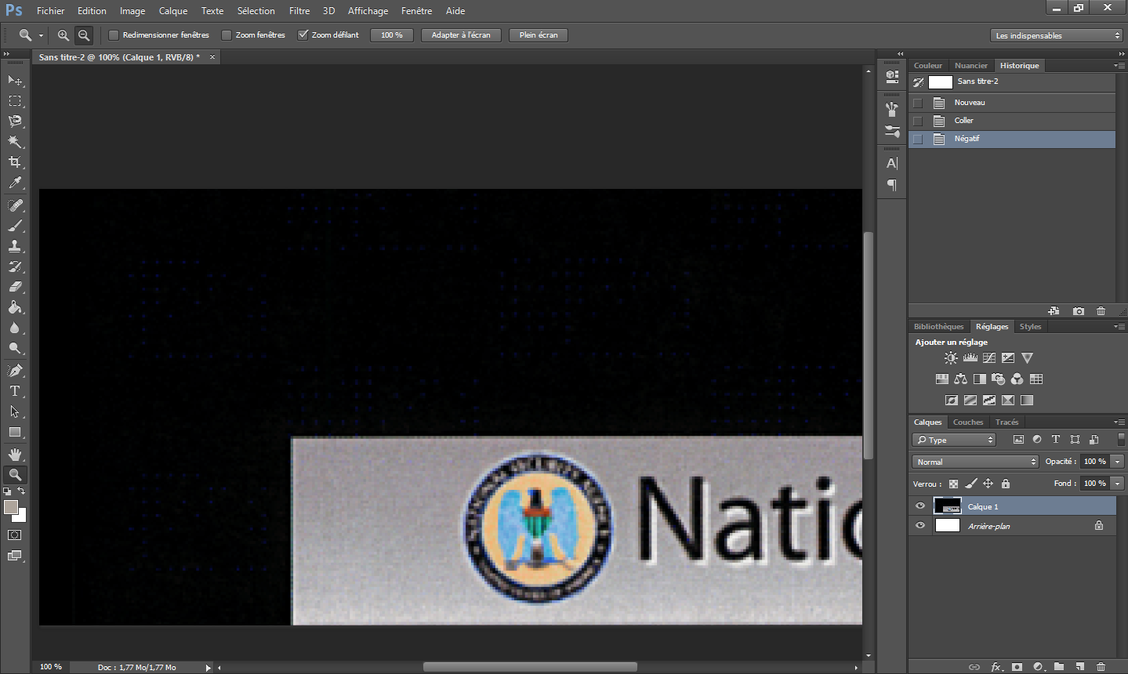Select the Magic Wand tool

tap(15, 142)
